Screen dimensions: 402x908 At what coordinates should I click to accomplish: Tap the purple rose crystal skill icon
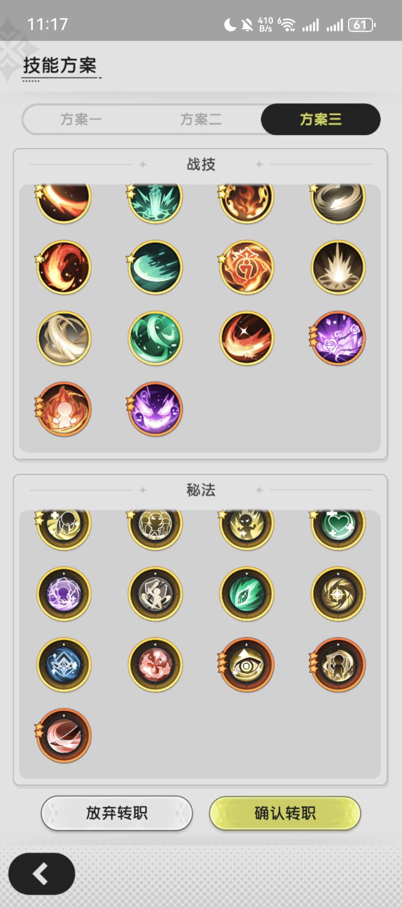point(338,338)
